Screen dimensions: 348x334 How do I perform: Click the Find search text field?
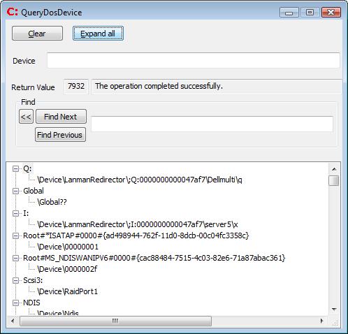click(x=212, y=124)
